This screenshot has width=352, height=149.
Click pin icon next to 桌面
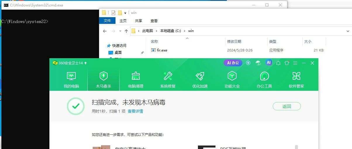pyautogui.click(x=142, y=53)
